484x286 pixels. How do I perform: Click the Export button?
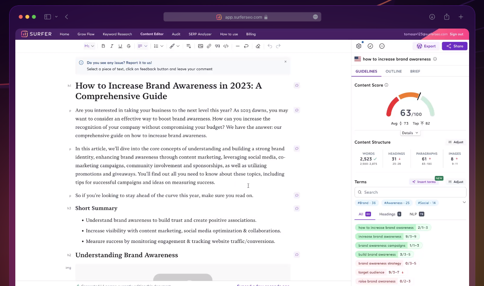click(x=426, y=46)
